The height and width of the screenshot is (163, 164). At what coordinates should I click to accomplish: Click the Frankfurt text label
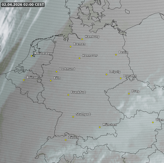78,92
